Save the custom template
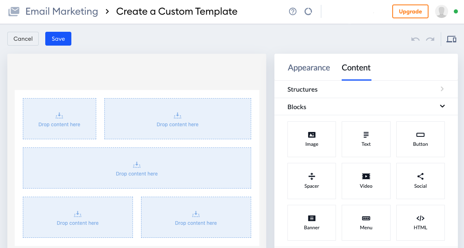Image resolution: width=464 pixels, height=248 pixels. pyautogui.click(x=58, y=39)
